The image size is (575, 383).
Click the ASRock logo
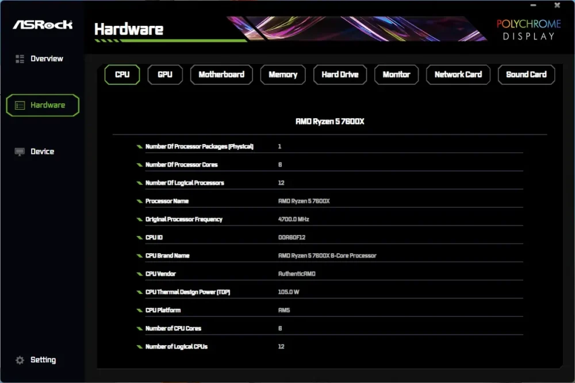pos(43,25)
